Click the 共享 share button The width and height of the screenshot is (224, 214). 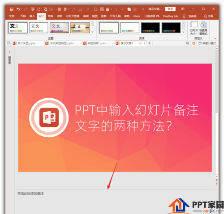(208, 16)
